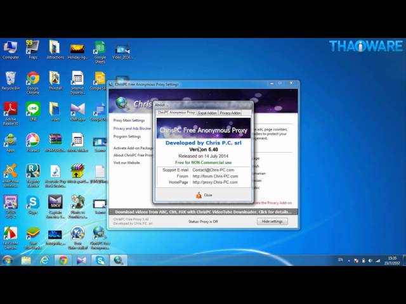This screenshot has height=304, width=406.
Task: Click the EN language indicator
Action: point(341,260)
